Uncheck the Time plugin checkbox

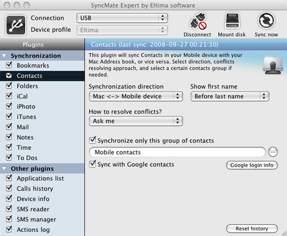point(9,147)
